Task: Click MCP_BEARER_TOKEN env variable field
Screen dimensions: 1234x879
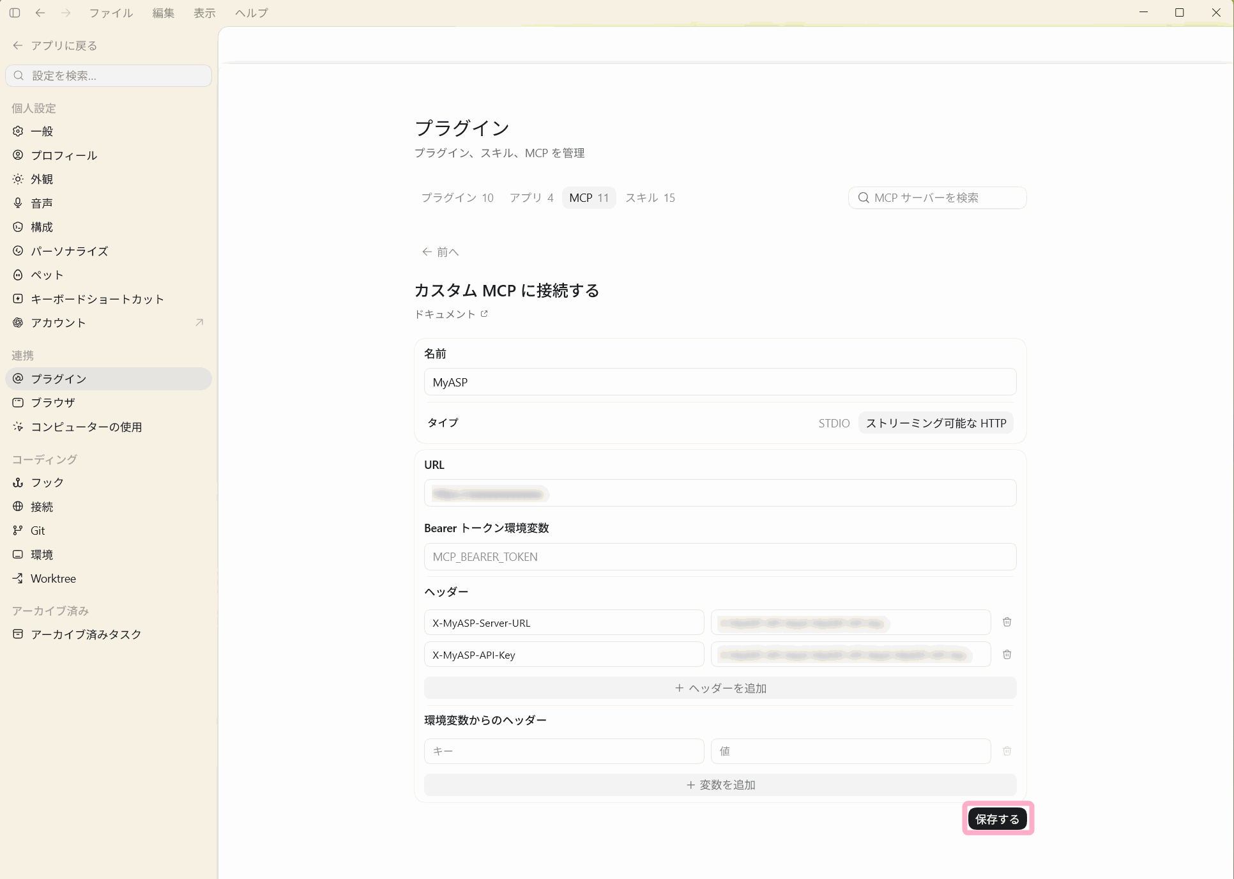Action: point(720,556)
